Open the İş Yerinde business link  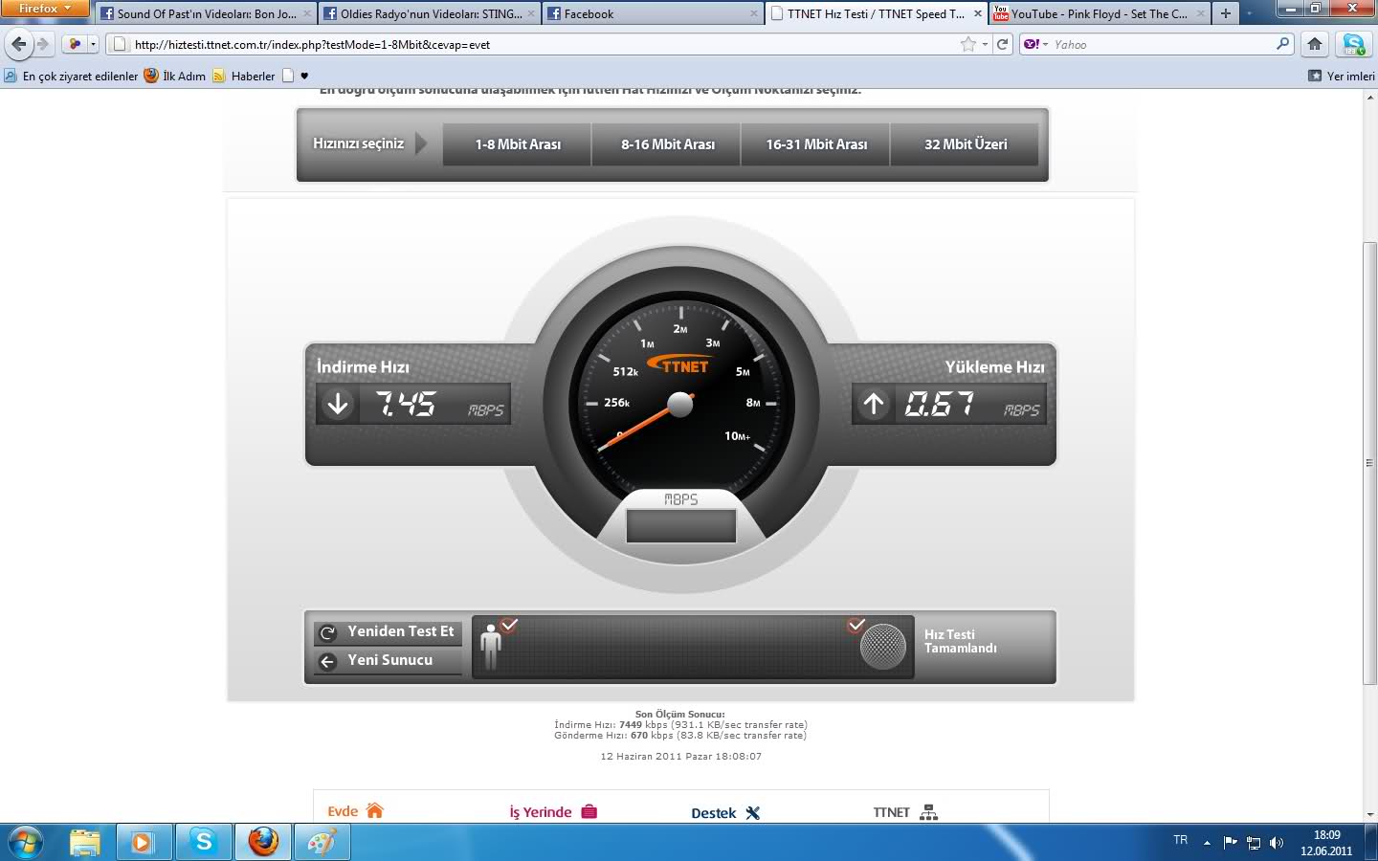[x=553, y=812]
